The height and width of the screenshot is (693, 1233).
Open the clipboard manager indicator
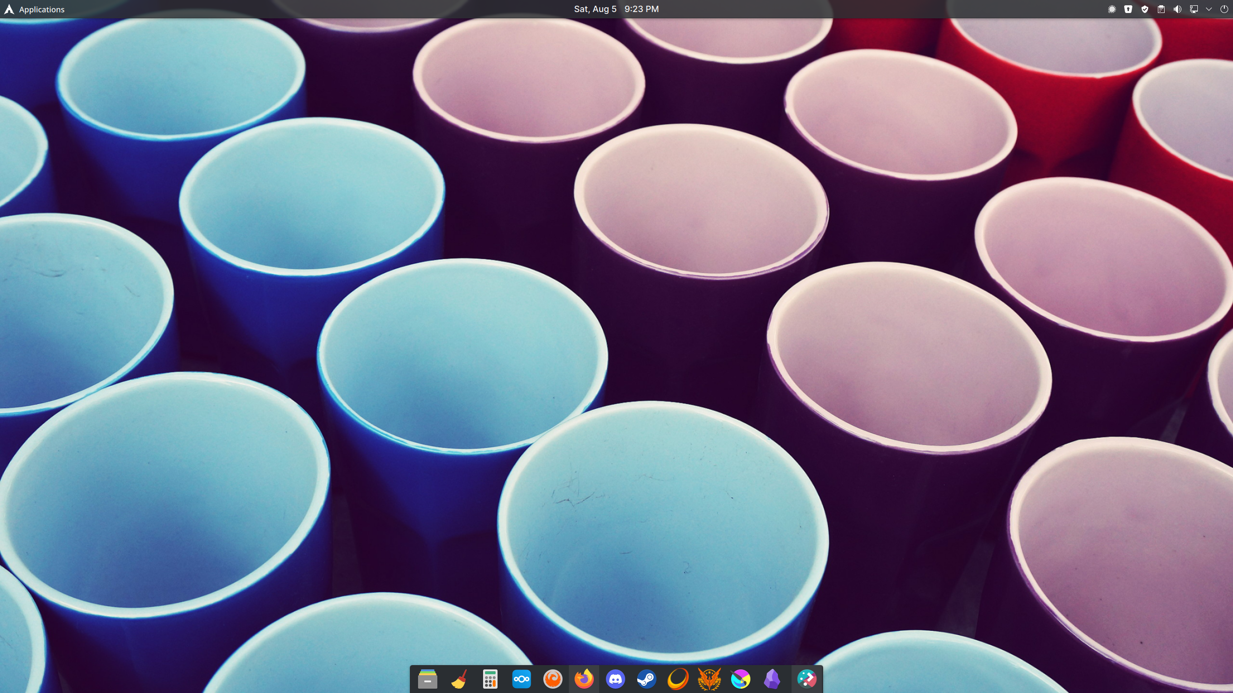[1161, 9]
